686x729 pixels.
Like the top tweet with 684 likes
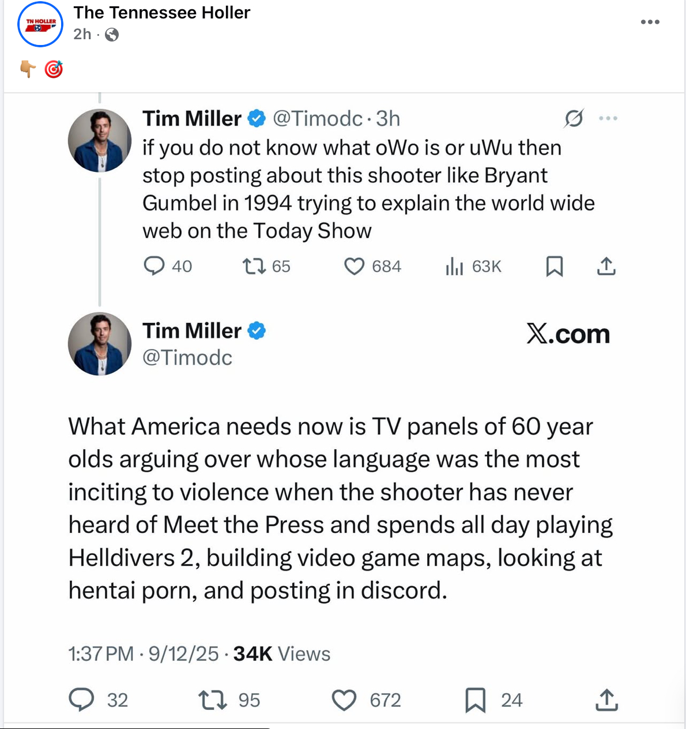[x=354, y=266]
